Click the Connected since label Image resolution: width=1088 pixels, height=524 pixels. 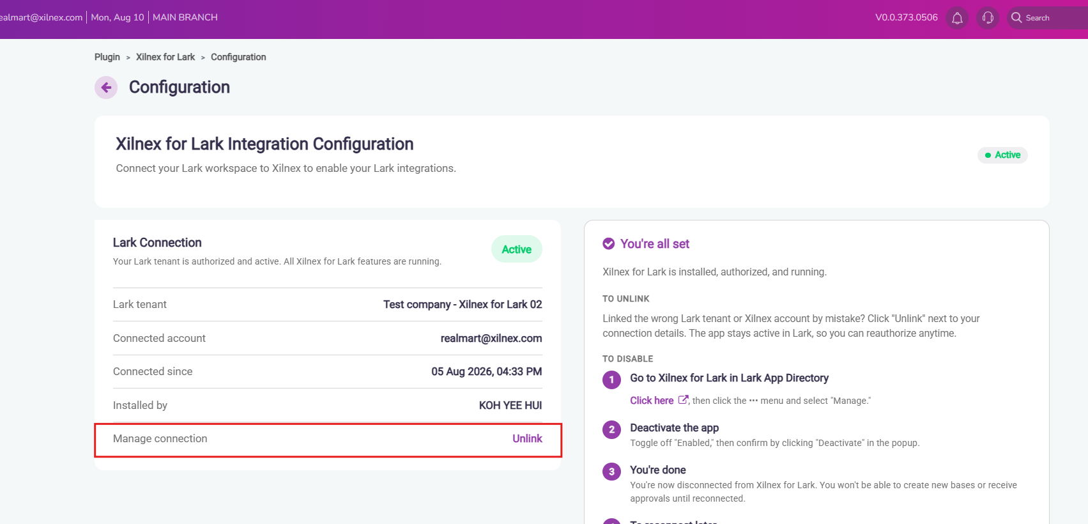[x=153, y=371]
